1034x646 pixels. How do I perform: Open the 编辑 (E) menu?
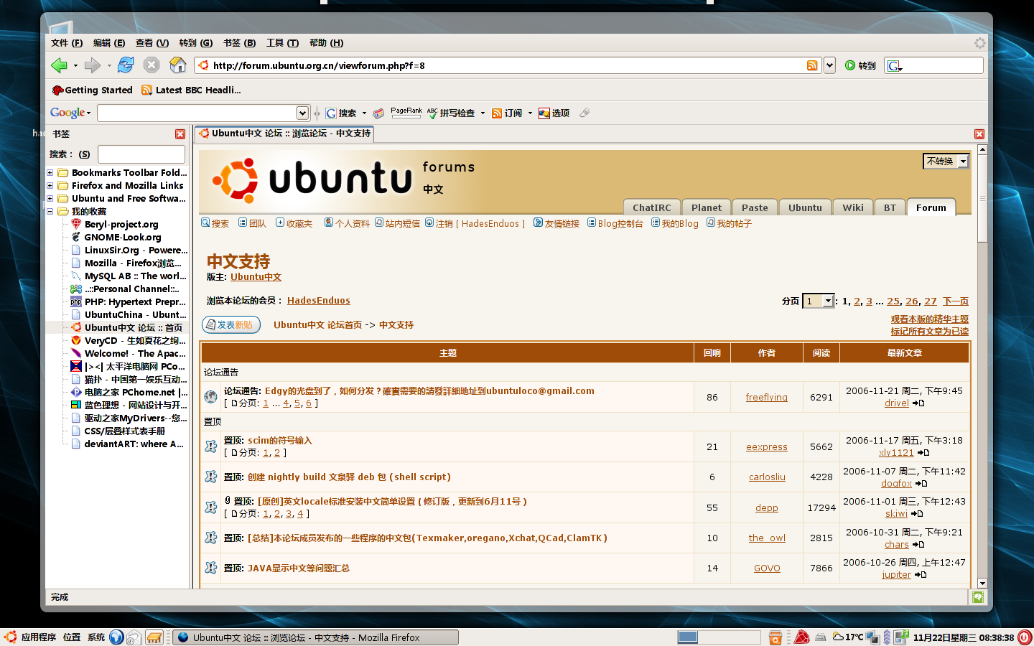point(109,43)
